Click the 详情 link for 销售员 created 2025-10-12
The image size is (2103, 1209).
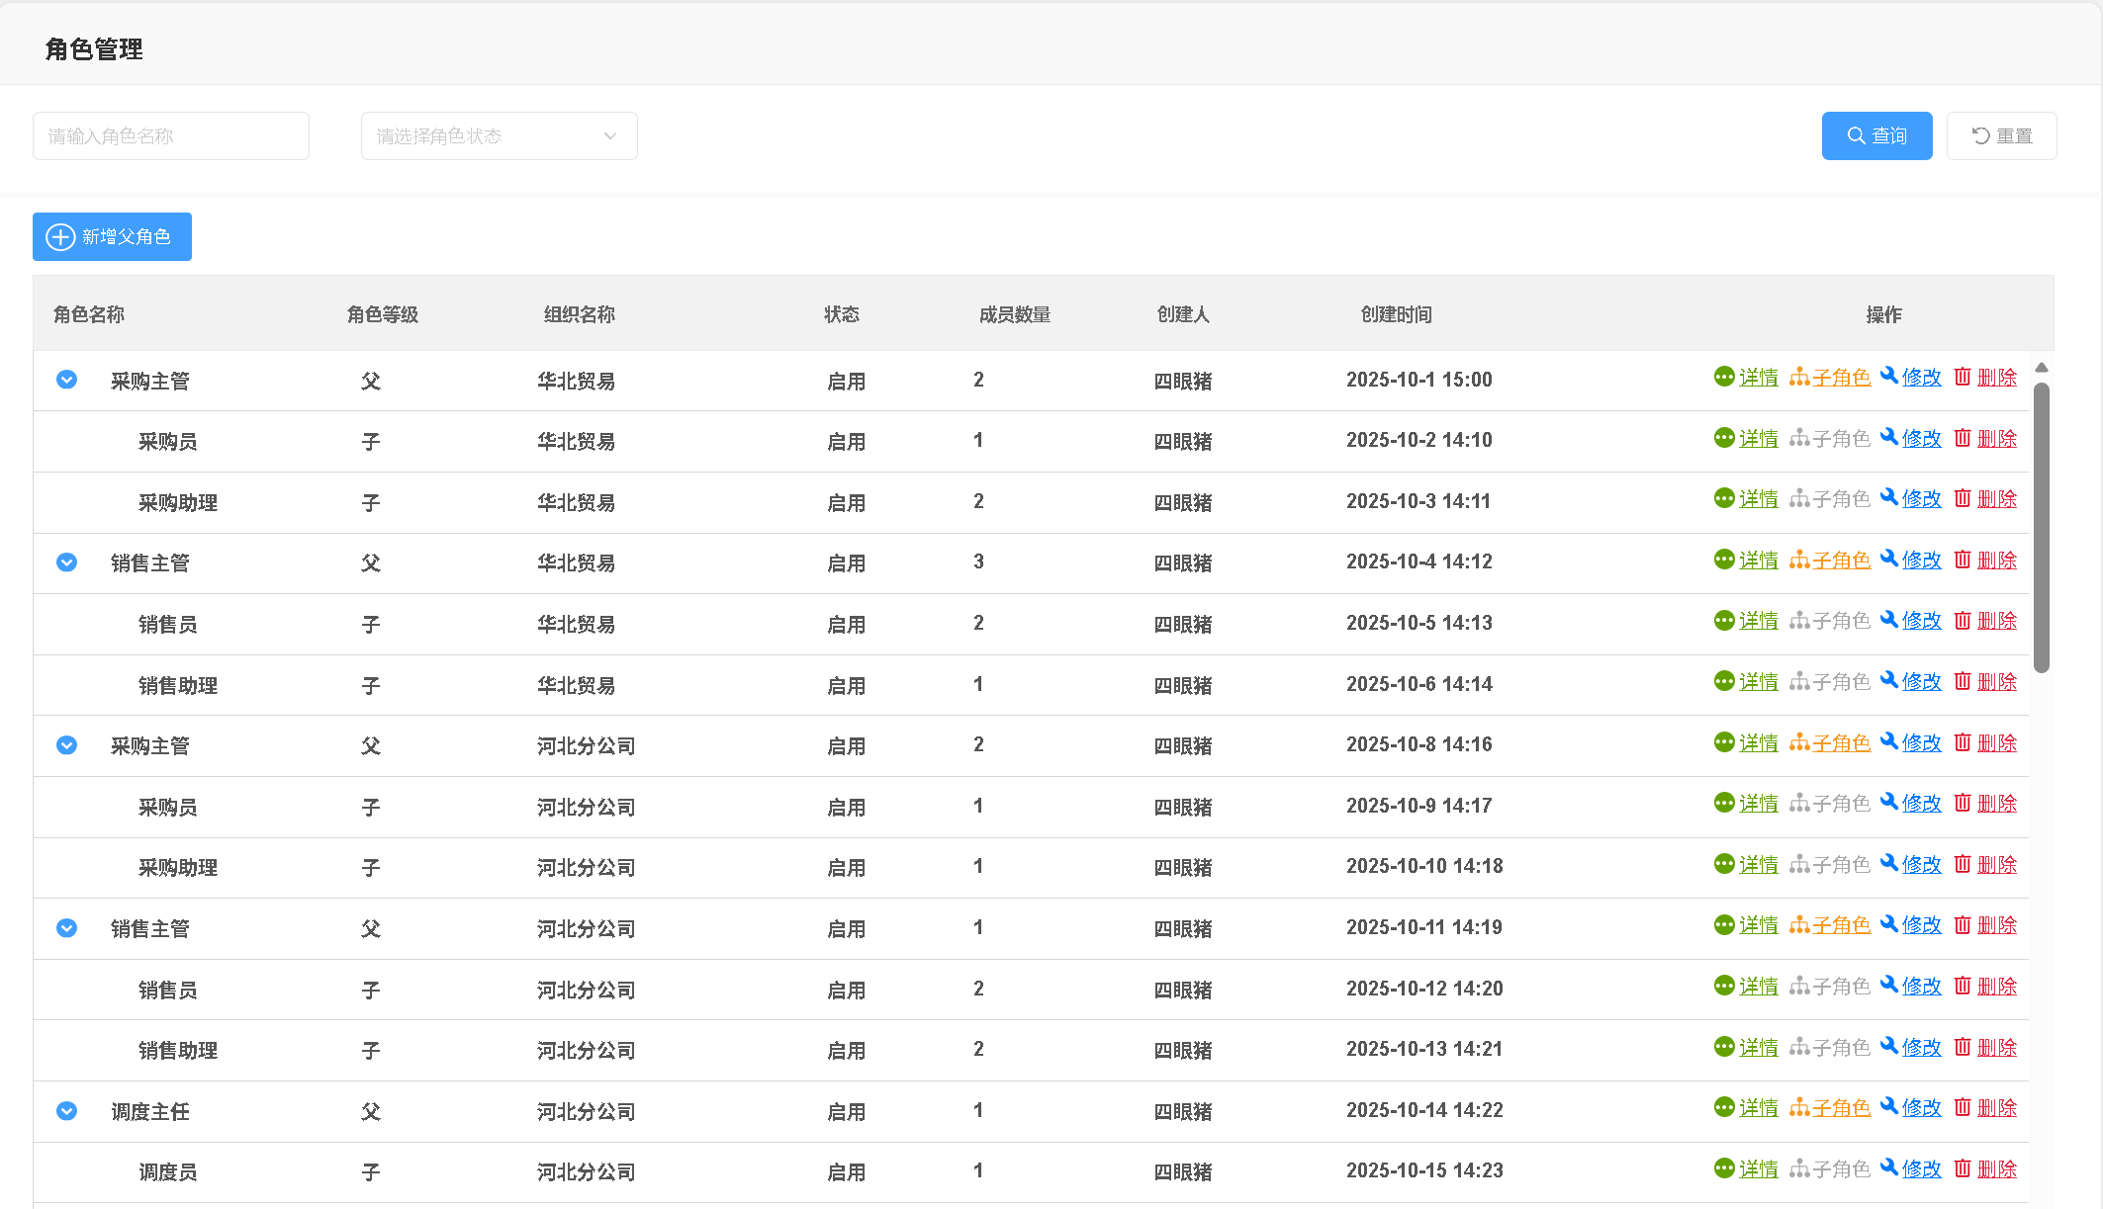[x=1758, y=987]
